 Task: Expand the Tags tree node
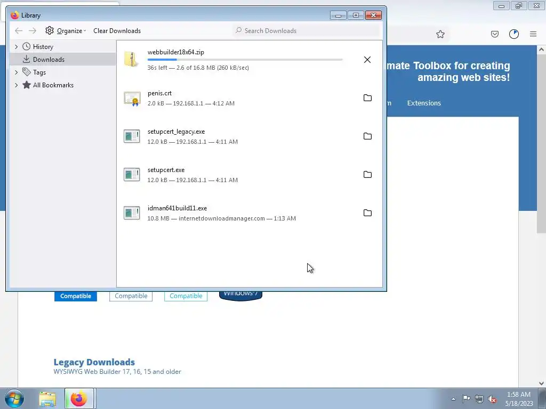pyautogui.click(x=16, y=72)
